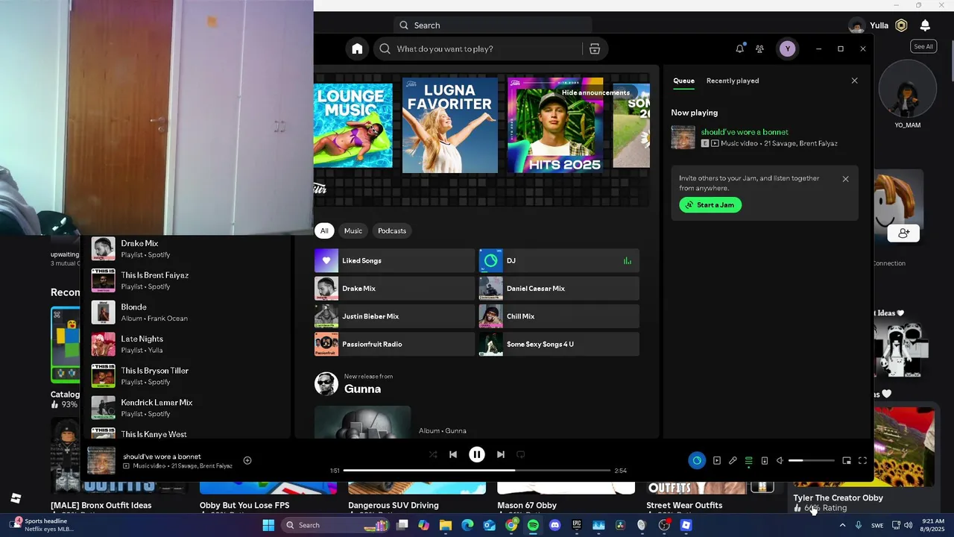The height and width of the screenshot is (537, 954).
Task: Open the Liked Songs tile
Action: click(394, 260)
